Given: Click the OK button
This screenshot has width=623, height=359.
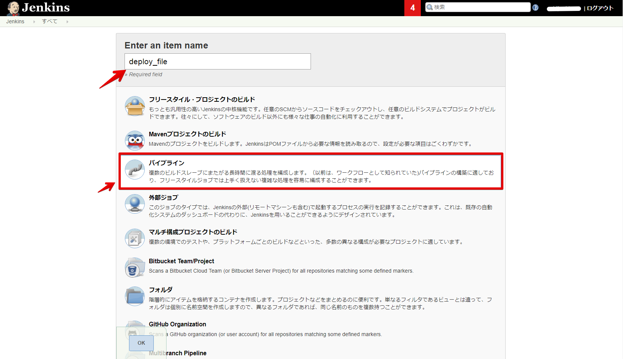Looking at the screenshot, I should pyautogui.click(x=141, y=343).
